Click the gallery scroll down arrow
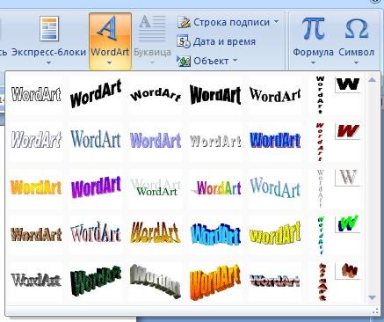Screen dimensions: 384x322 372,297
